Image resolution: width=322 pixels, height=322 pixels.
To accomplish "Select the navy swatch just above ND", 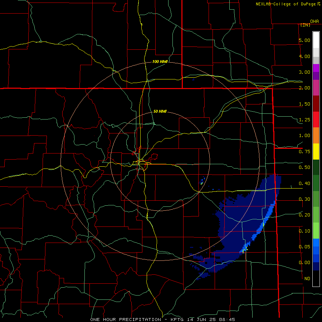I will point(316,266).
